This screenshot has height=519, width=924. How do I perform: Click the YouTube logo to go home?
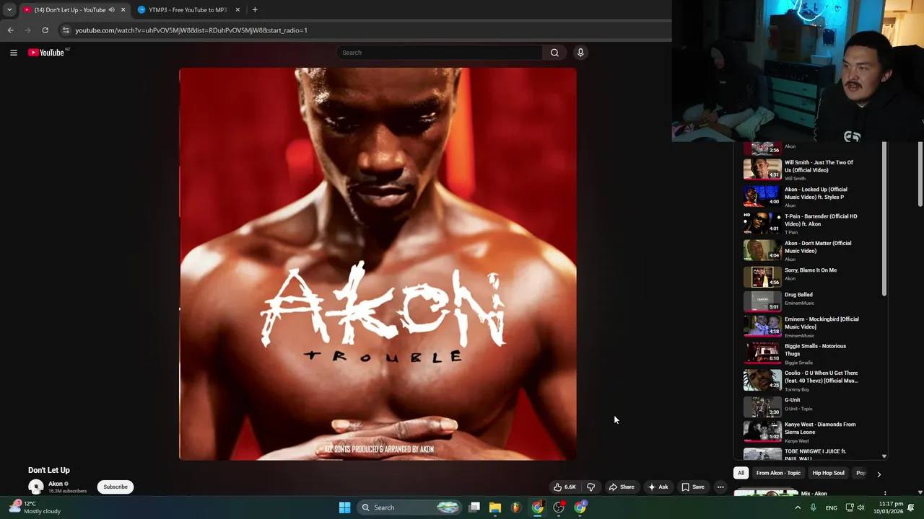48,53
